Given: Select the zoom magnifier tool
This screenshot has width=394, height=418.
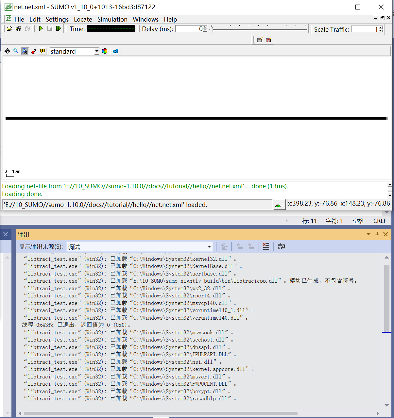Looking at the screenshot, I should [x=16, y=51].
